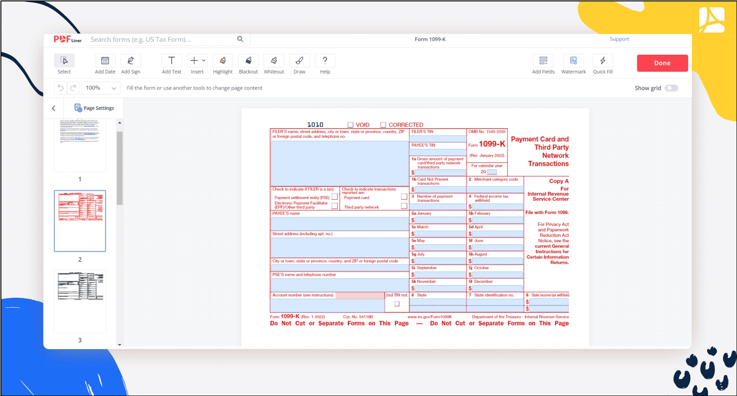This screenshot has width=737, height=396.
Task: Select page 3 thumbnail
Action: tap(80, 301)
